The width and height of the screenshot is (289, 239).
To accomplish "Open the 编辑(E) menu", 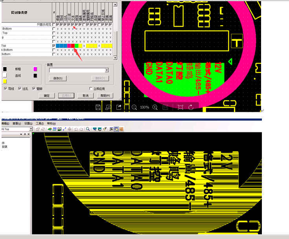I will point(6,124).
